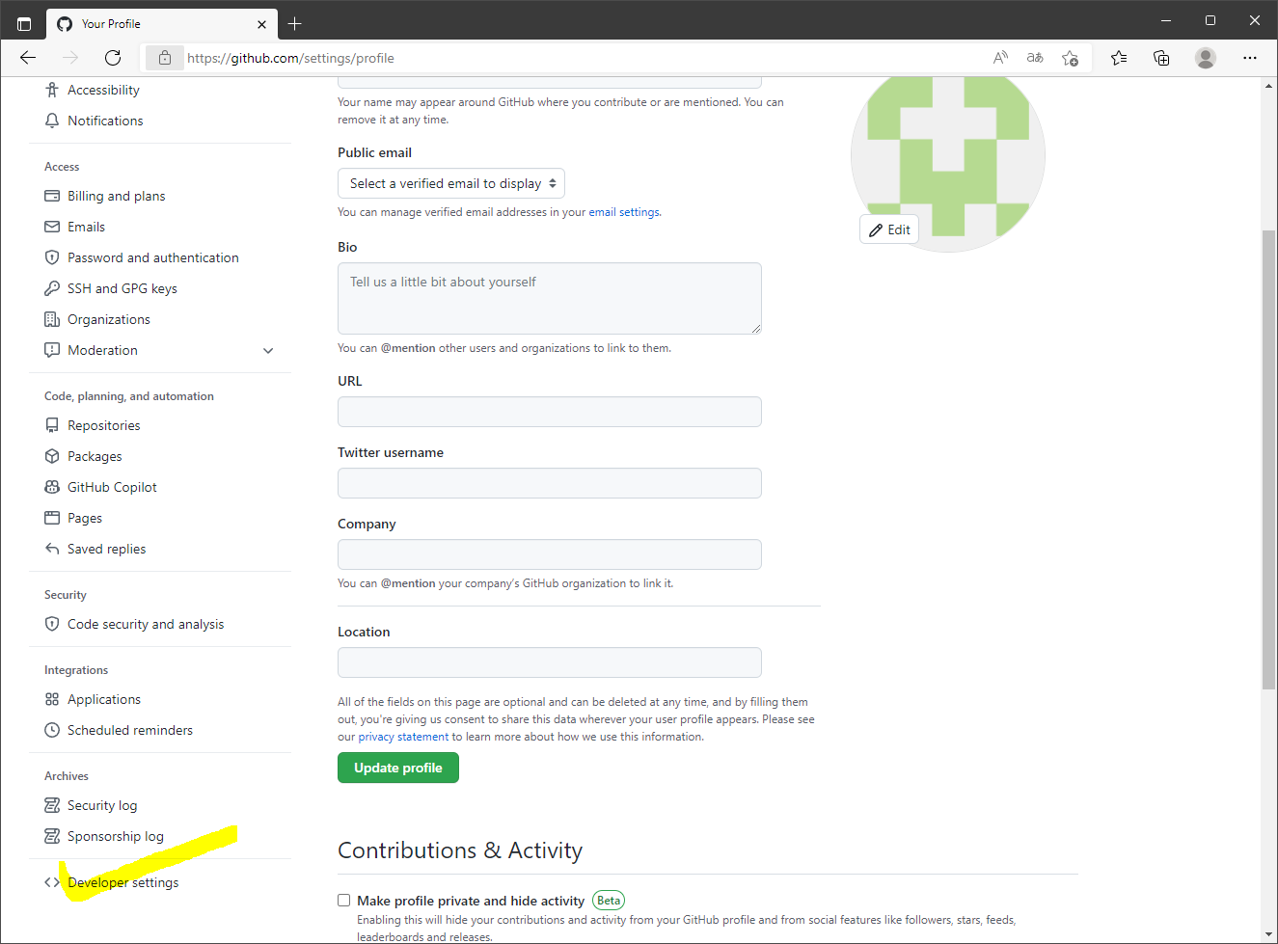
Task: Click the Organizations building icon
Action: (52, 319)
